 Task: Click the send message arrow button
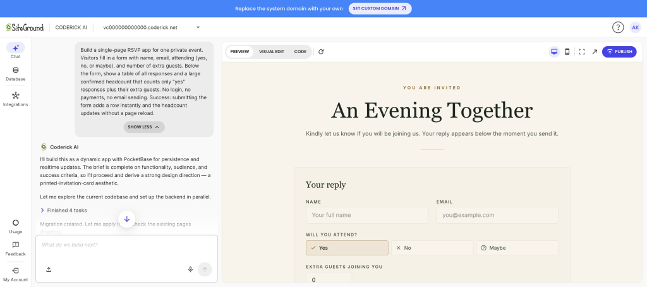[205, 269]
